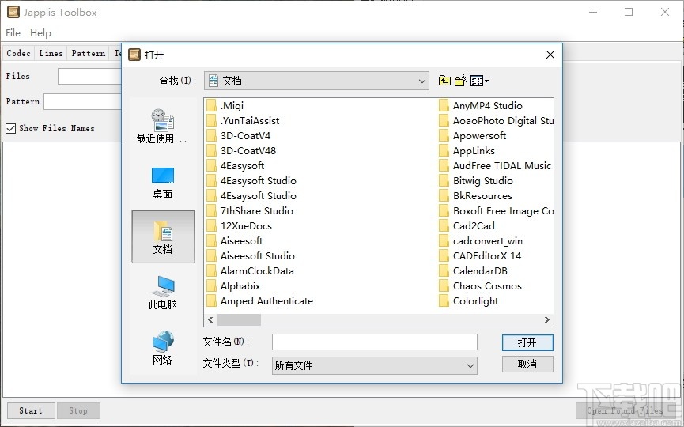The image size is (684, 427).
Task: Open the view menu icon
Action: 480,81
